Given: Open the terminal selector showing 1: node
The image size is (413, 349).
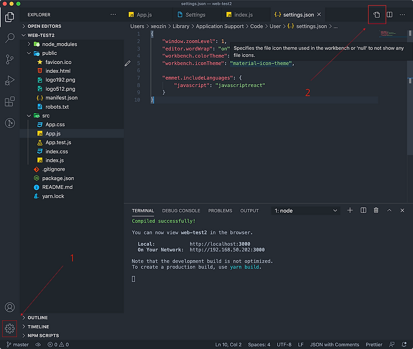Looking at the screenshot, I should (306, 210).
